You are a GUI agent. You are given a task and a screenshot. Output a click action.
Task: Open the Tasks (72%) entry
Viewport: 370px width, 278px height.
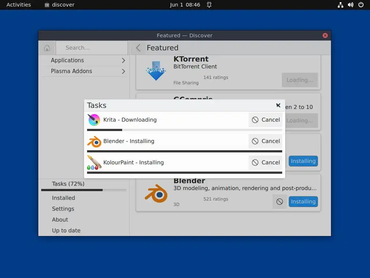[84, 184]
